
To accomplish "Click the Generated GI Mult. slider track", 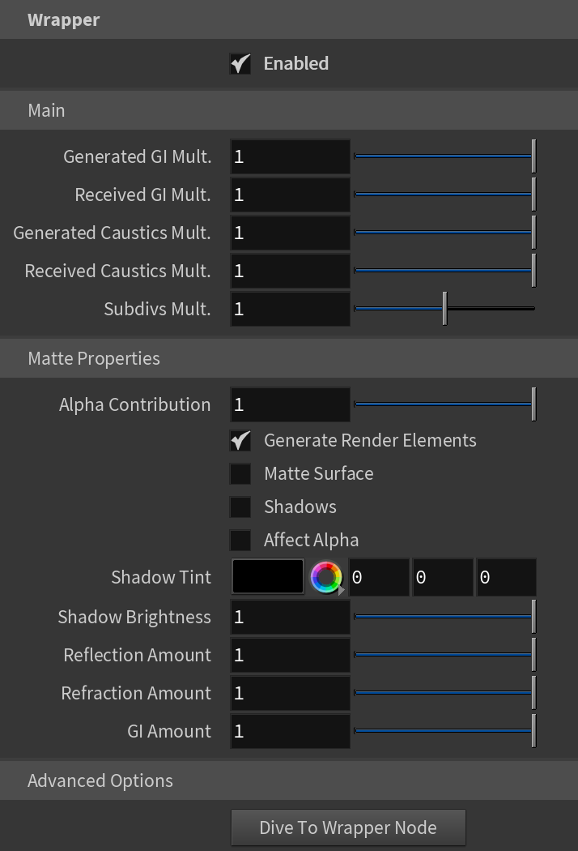I will coord(444,156).
